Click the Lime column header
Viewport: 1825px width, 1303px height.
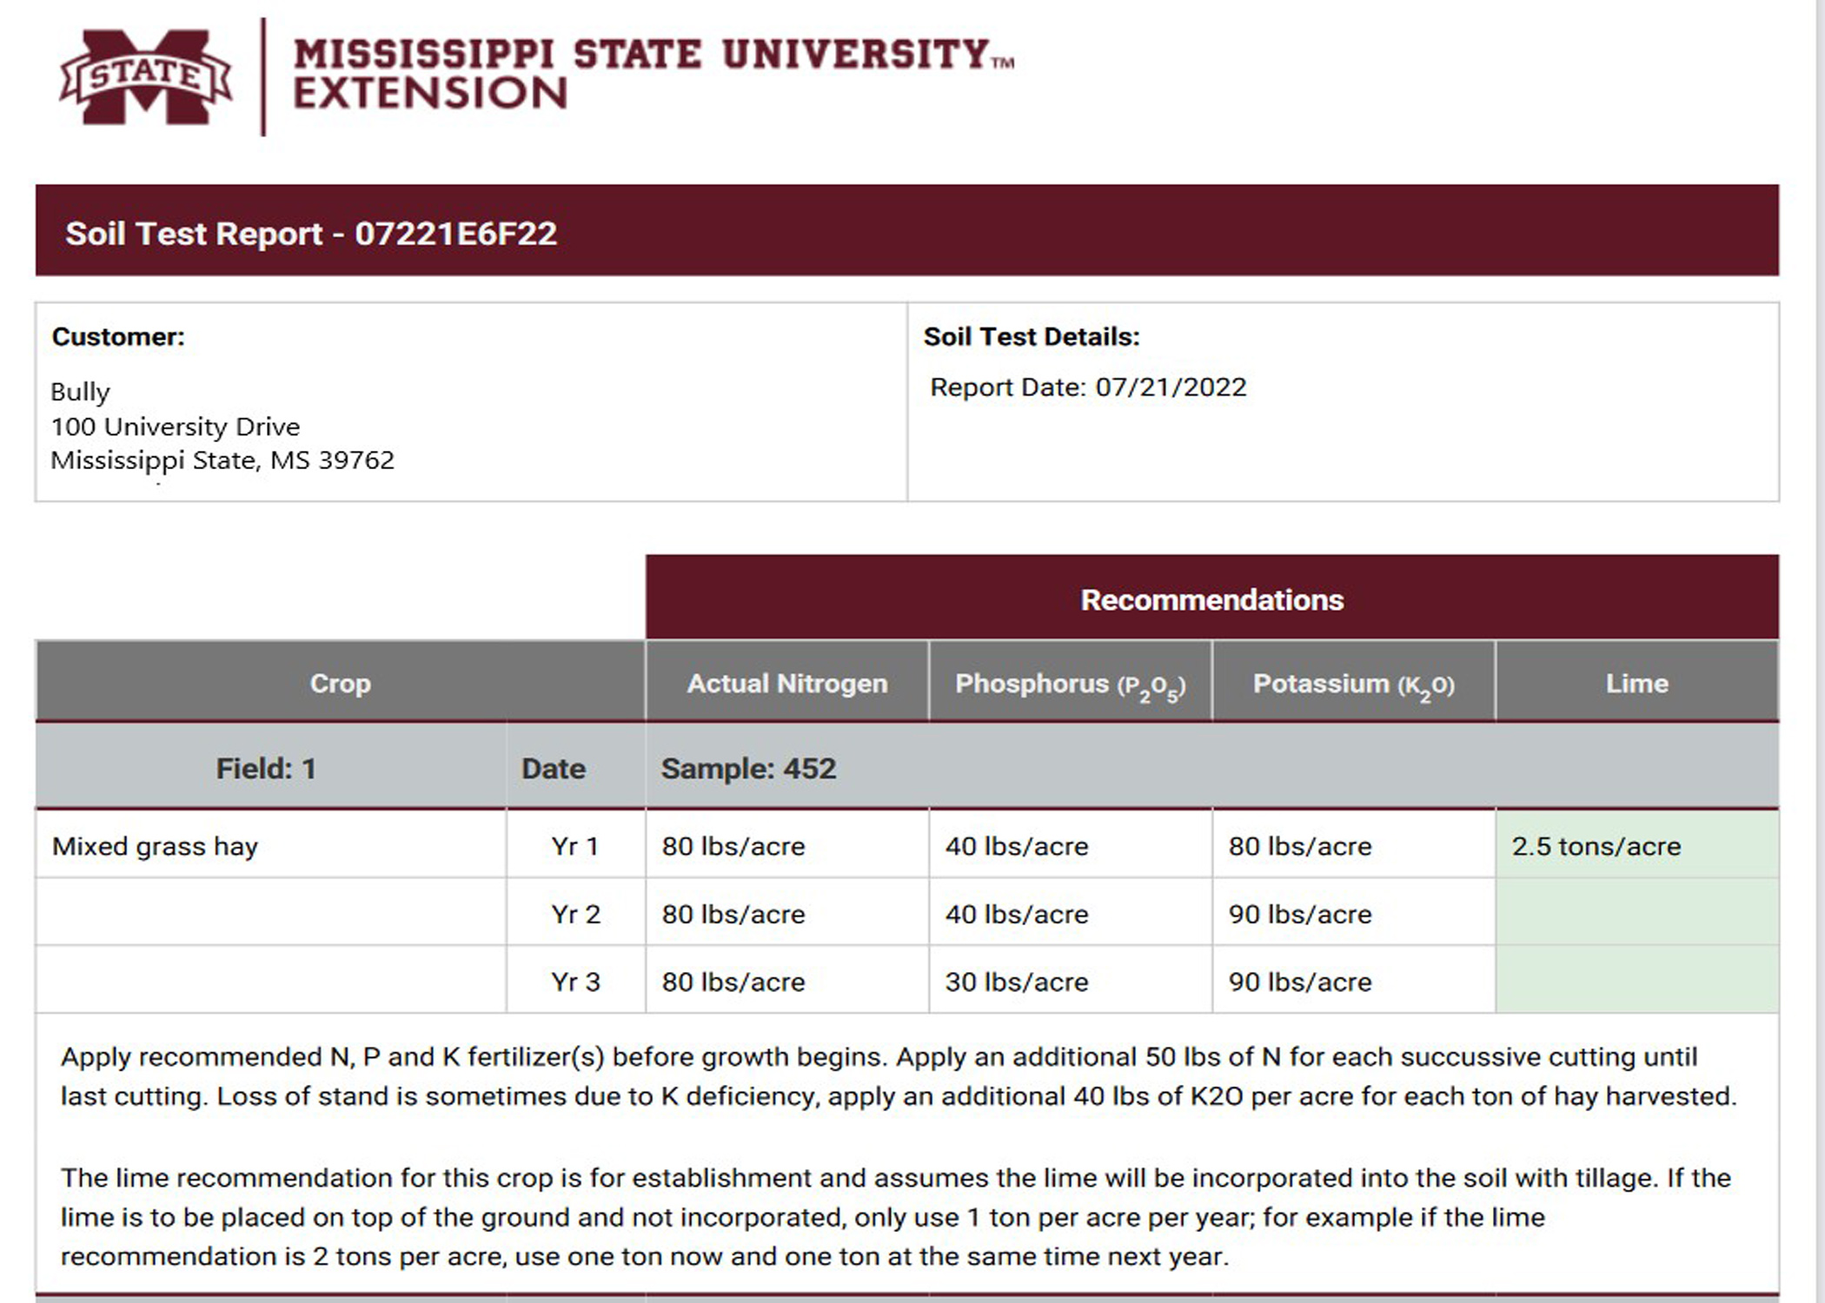point(1637,683)
